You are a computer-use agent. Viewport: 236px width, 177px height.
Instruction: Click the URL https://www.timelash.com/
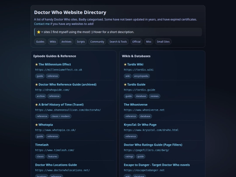coord(55,150)
